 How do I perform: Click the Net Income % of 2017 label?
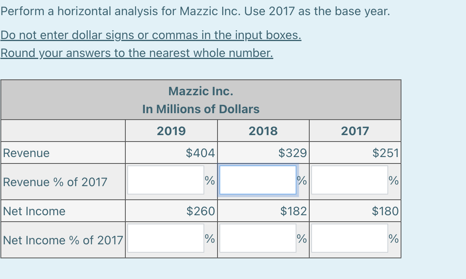tap(62, 240)
